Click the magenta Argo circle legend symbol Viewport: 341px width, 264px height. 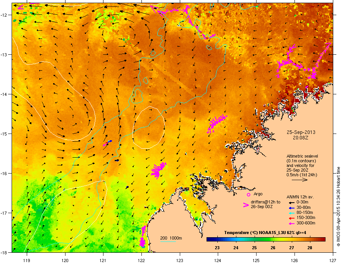click(x=248, y=195)
